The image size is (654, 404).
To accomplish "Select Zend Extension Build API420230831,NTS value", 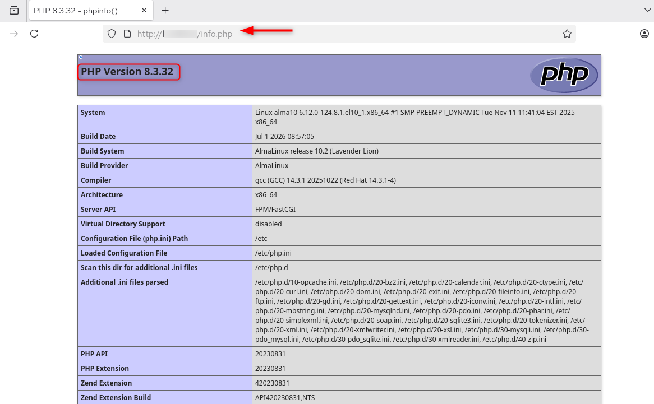I will pyautogui.click(x=285, y=398).
